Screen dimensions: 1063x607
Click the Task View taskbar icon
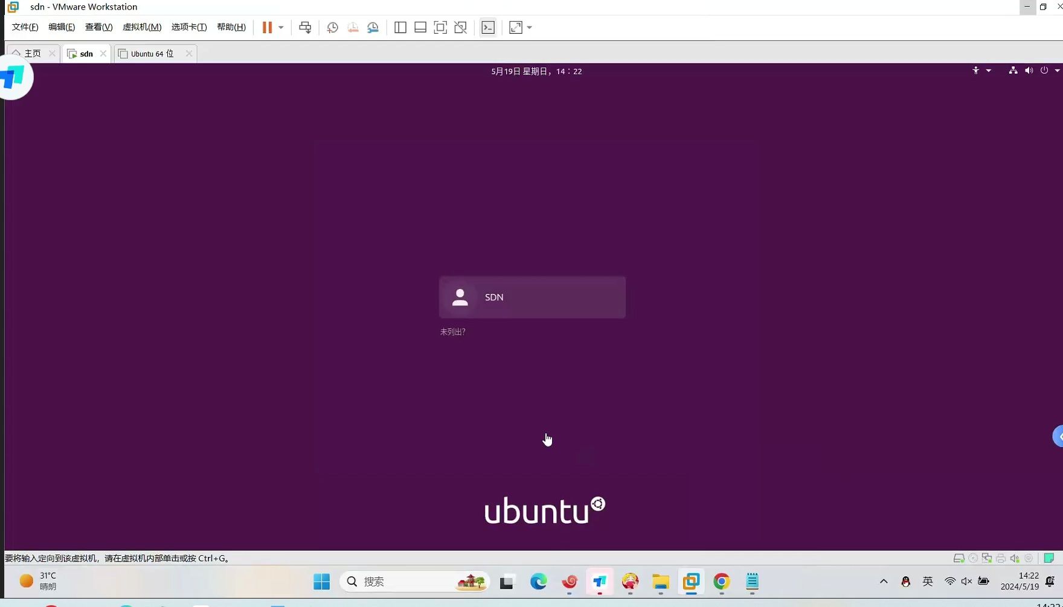(x=507, y=582)
